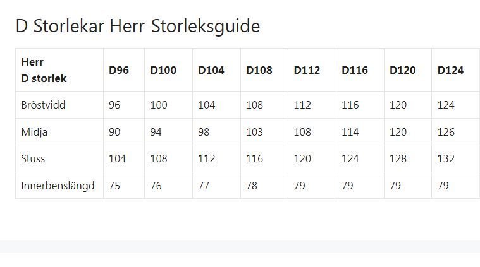Select the D124 column header
This screenshot has width=480, height=267.
coord(450,70)
